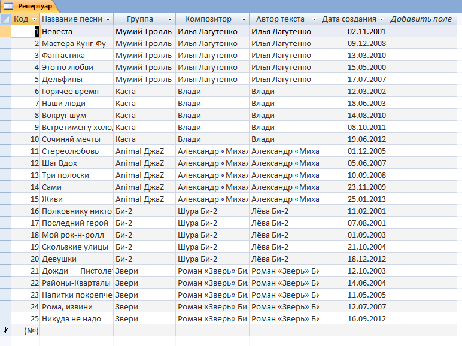Viewport: 462px width, 346px height.
Task: Click the song cell Это по любви
Action: point(77,67)
